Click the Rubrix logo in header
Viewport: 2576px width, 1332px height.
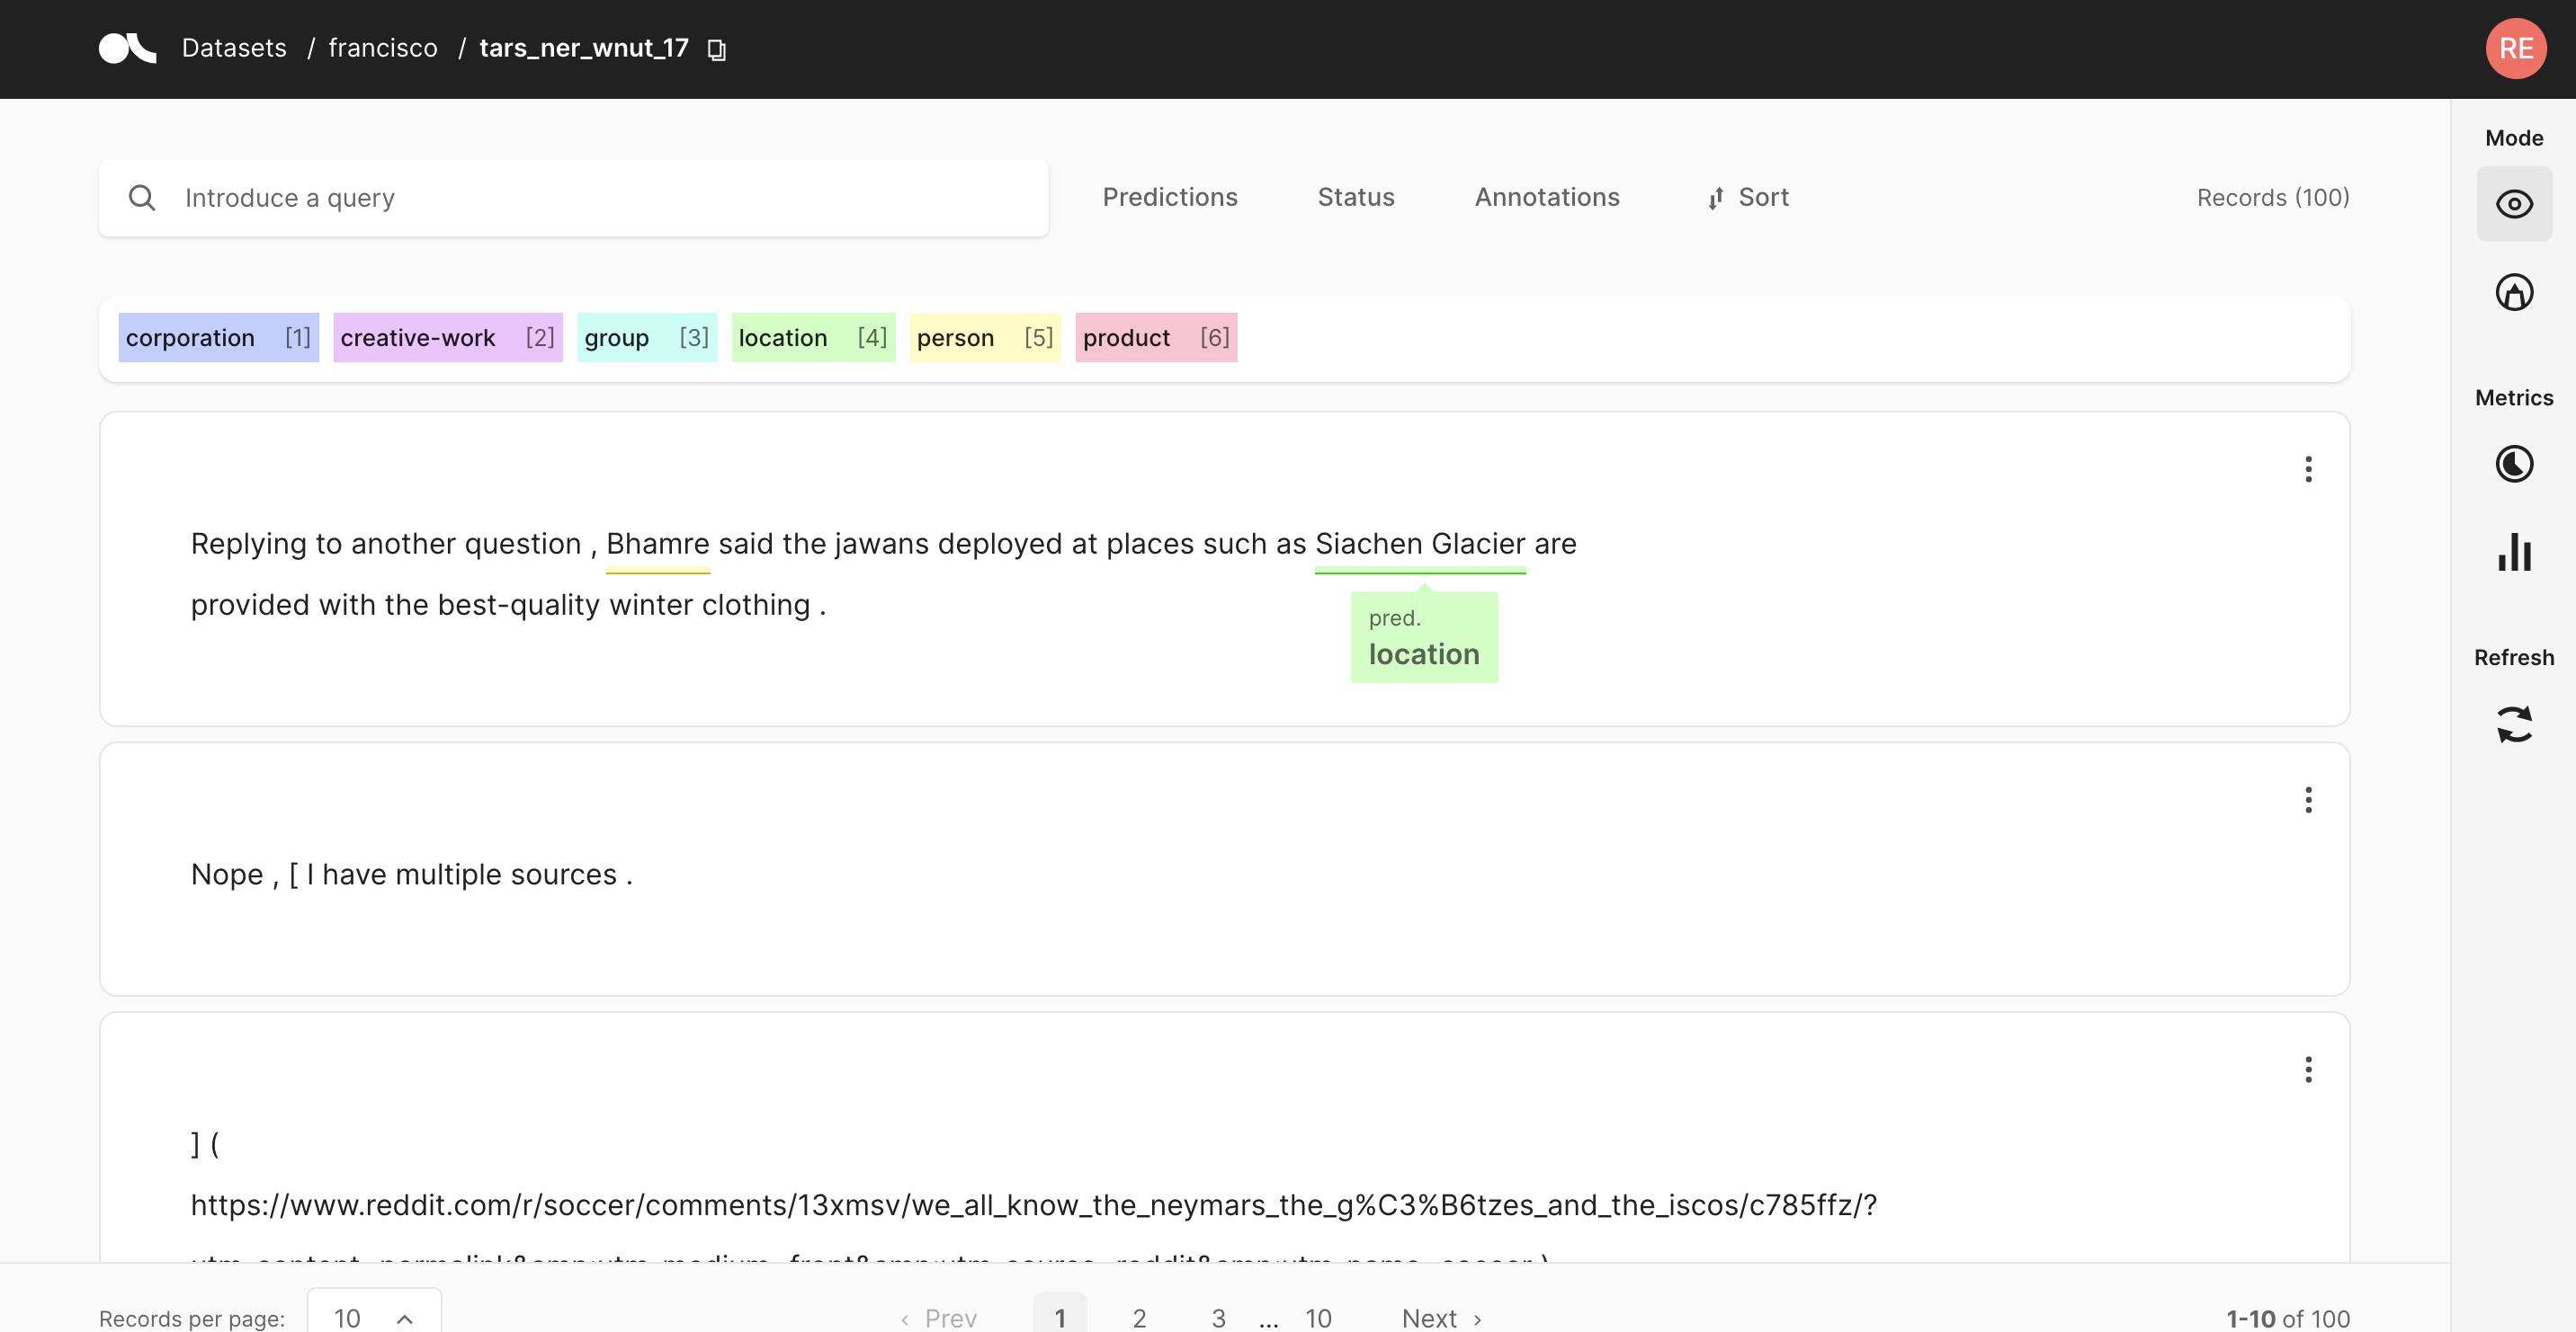click(127, 48)
